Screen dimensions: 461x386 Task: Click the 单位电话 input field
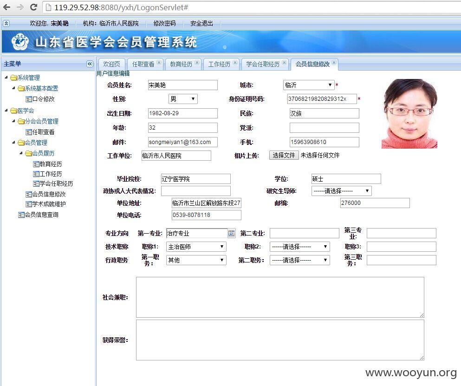207,215
